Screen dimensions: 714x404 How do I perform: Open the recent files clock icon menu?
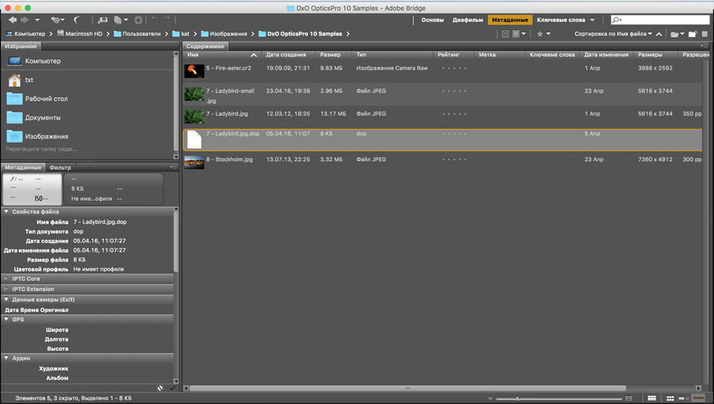point(57,20)
